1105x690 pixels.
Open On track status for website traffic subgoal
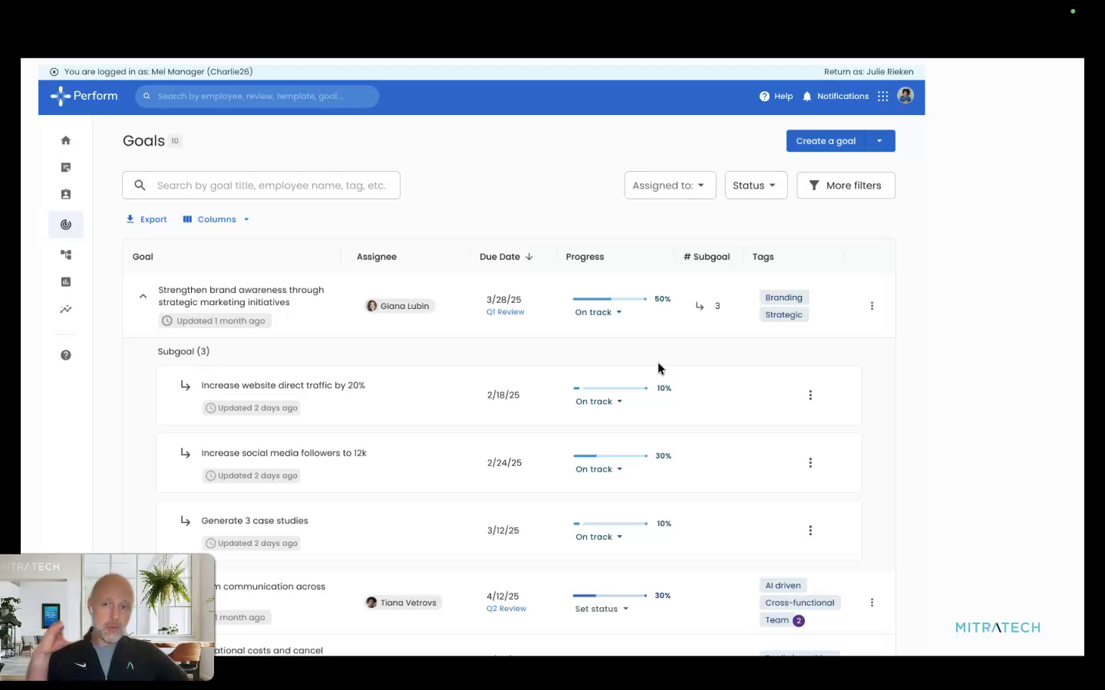click(599, 402)
